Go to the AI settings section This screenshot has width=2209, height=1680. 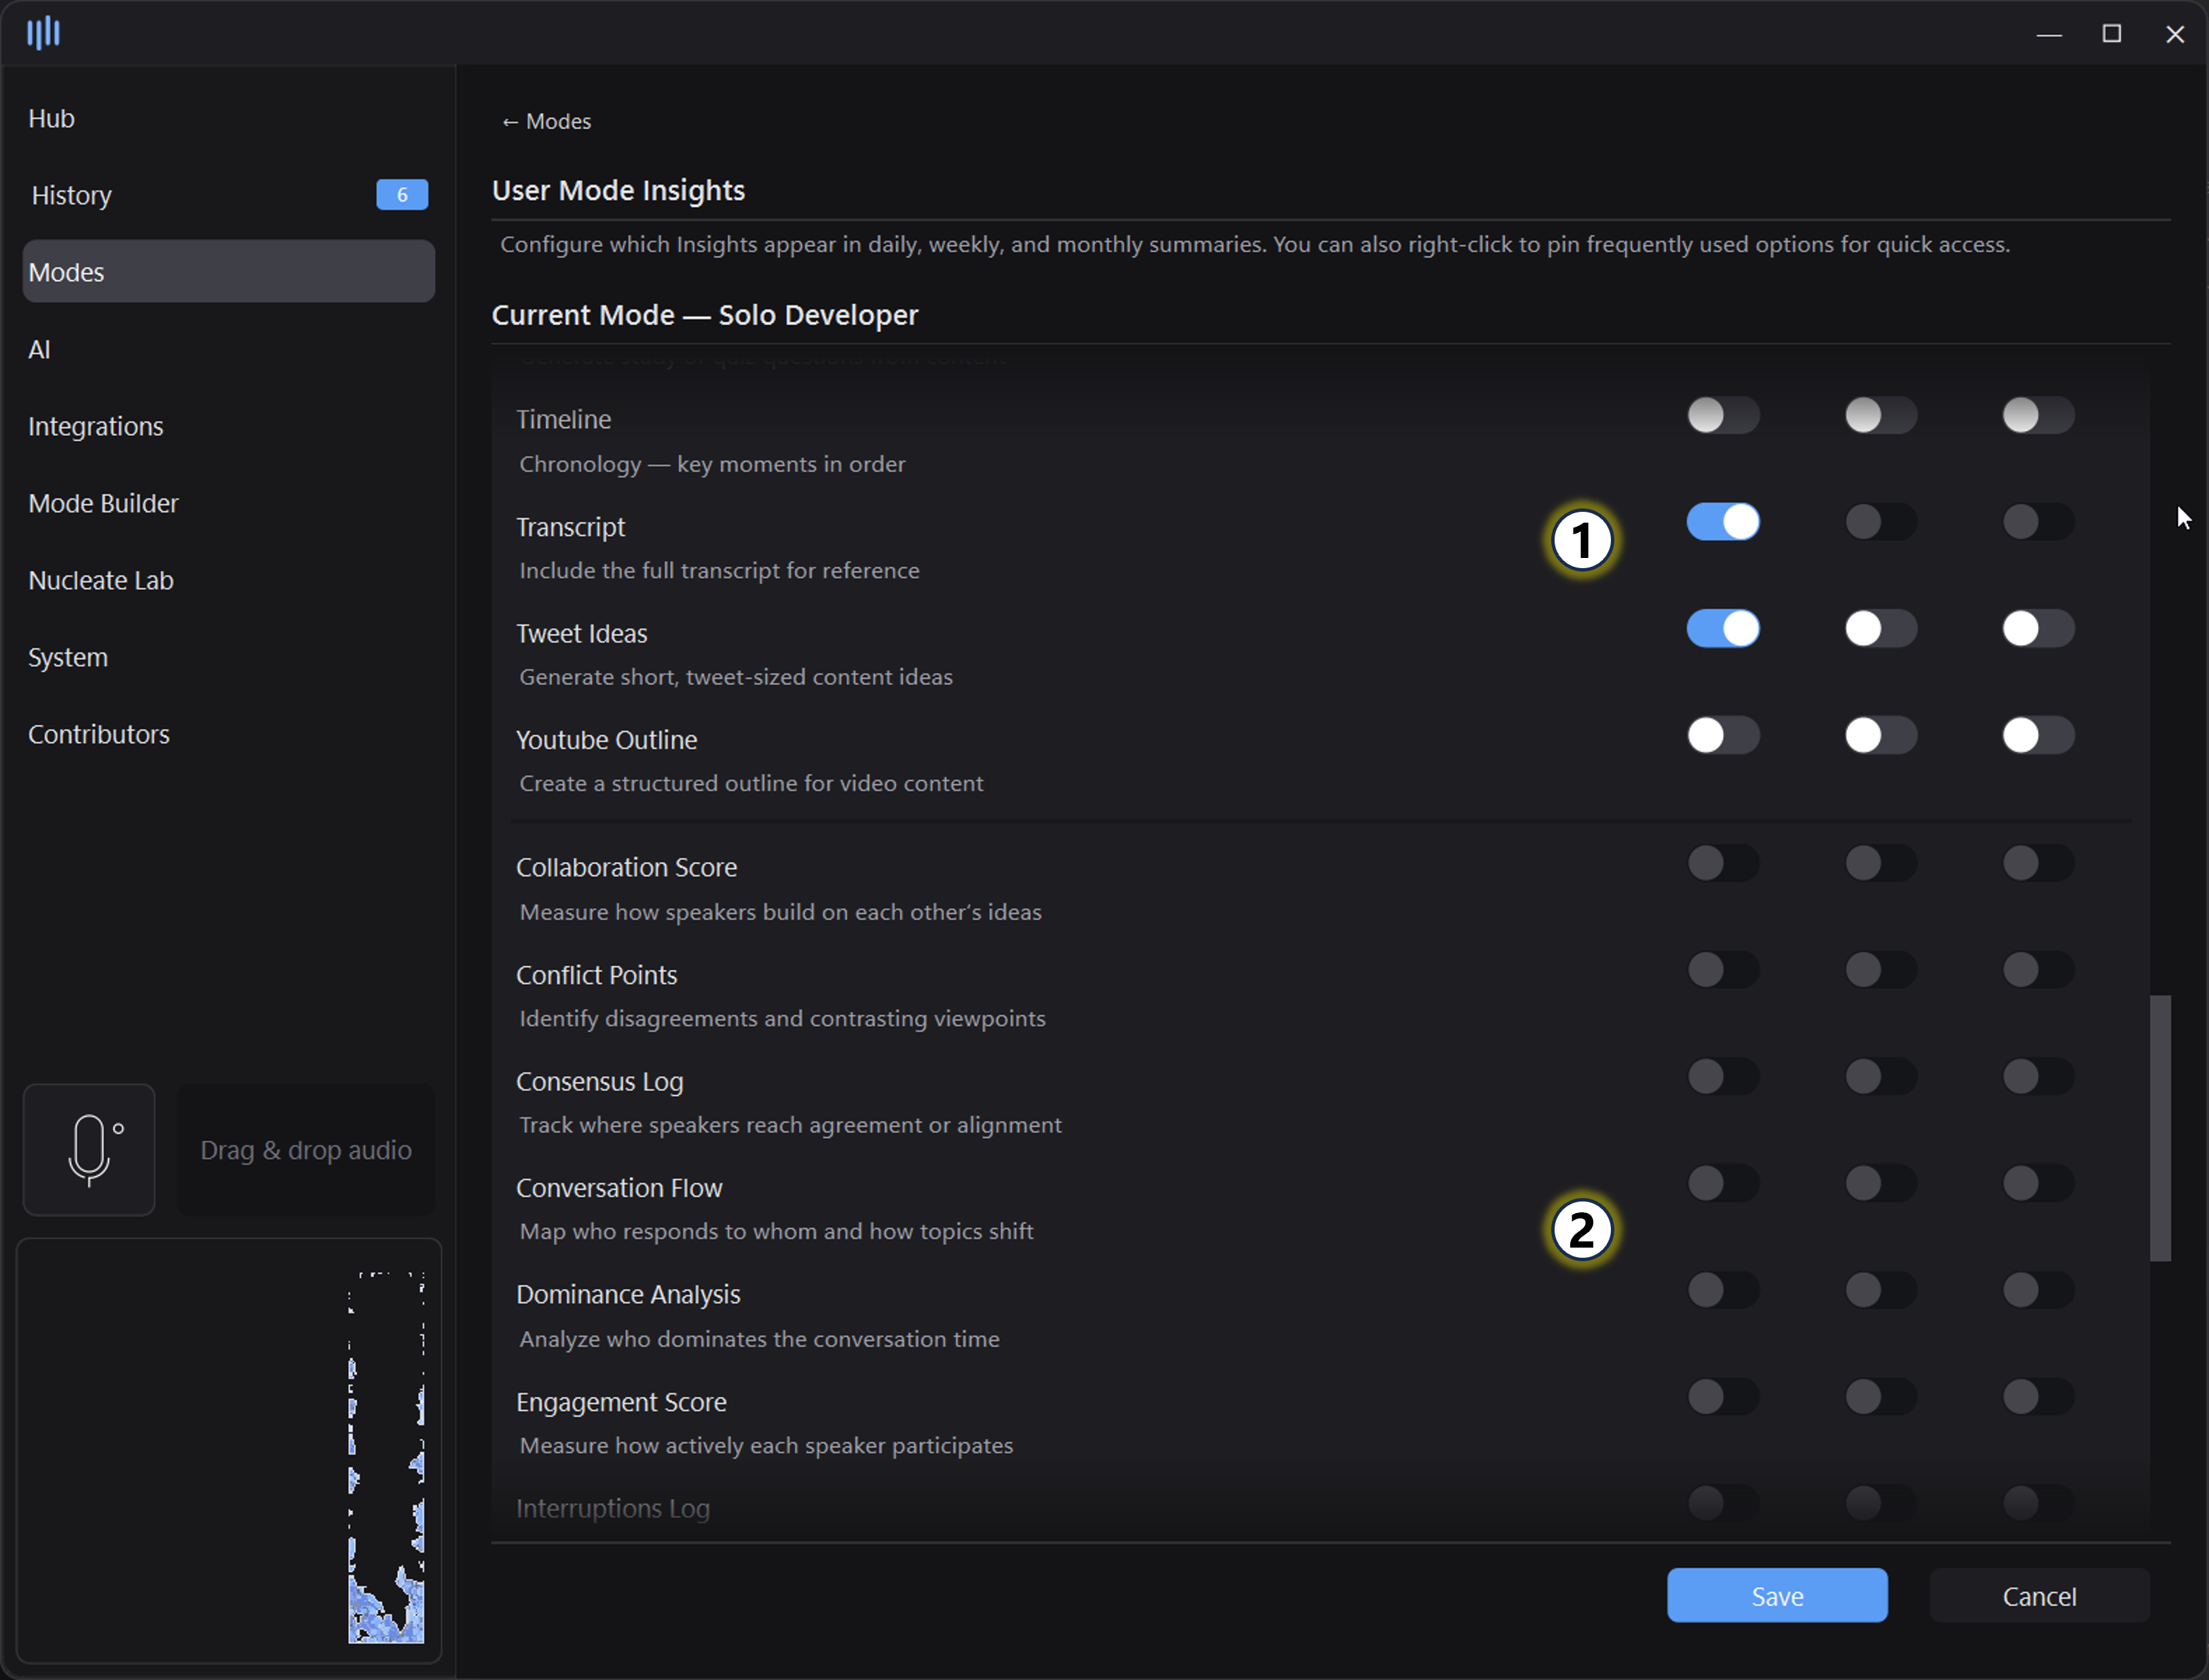[39, 349]
